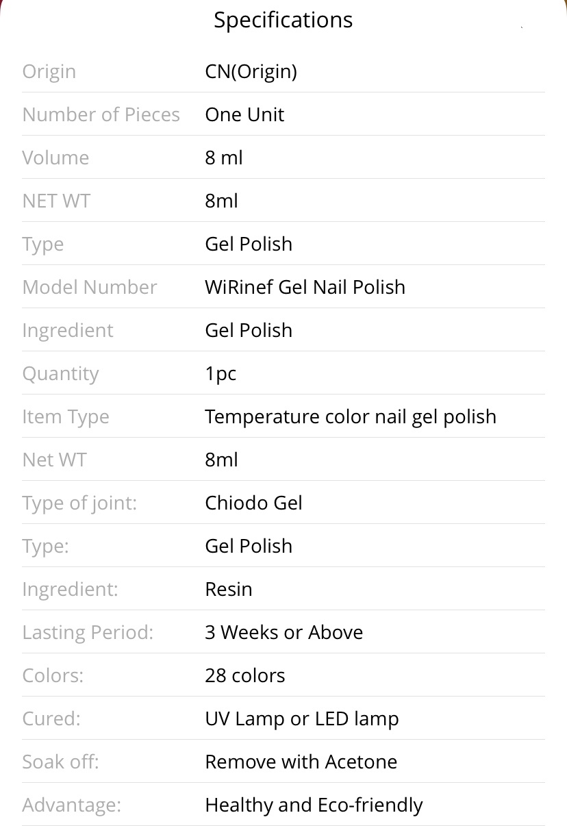567x826 pixels.
Task: Select the One Unit value
Action: pos(244,114)
